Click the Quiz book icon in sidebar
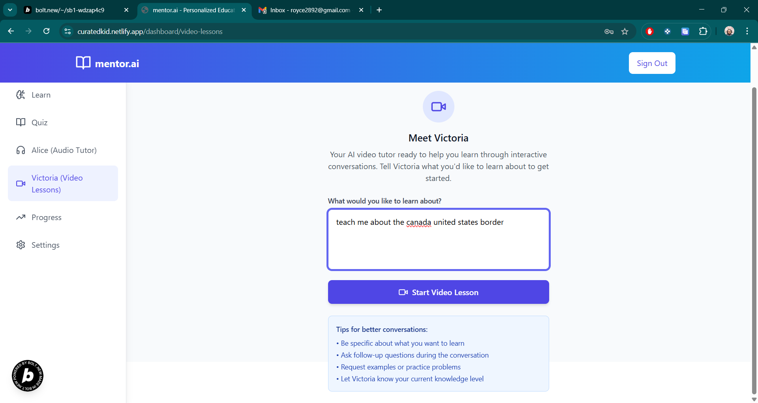 coord(21,122)
